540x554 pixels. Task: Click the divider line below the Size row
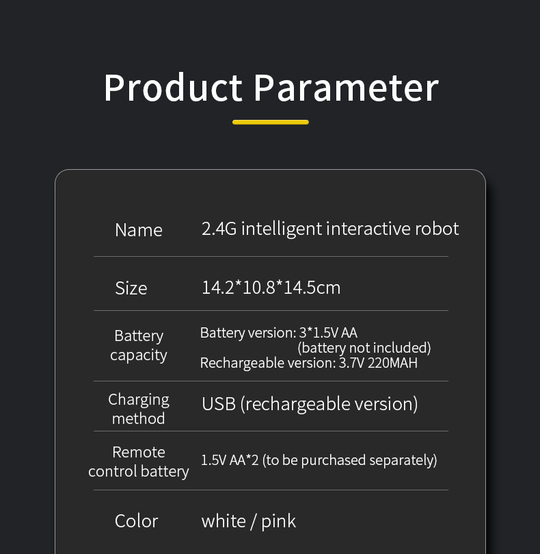pos(271,311)
